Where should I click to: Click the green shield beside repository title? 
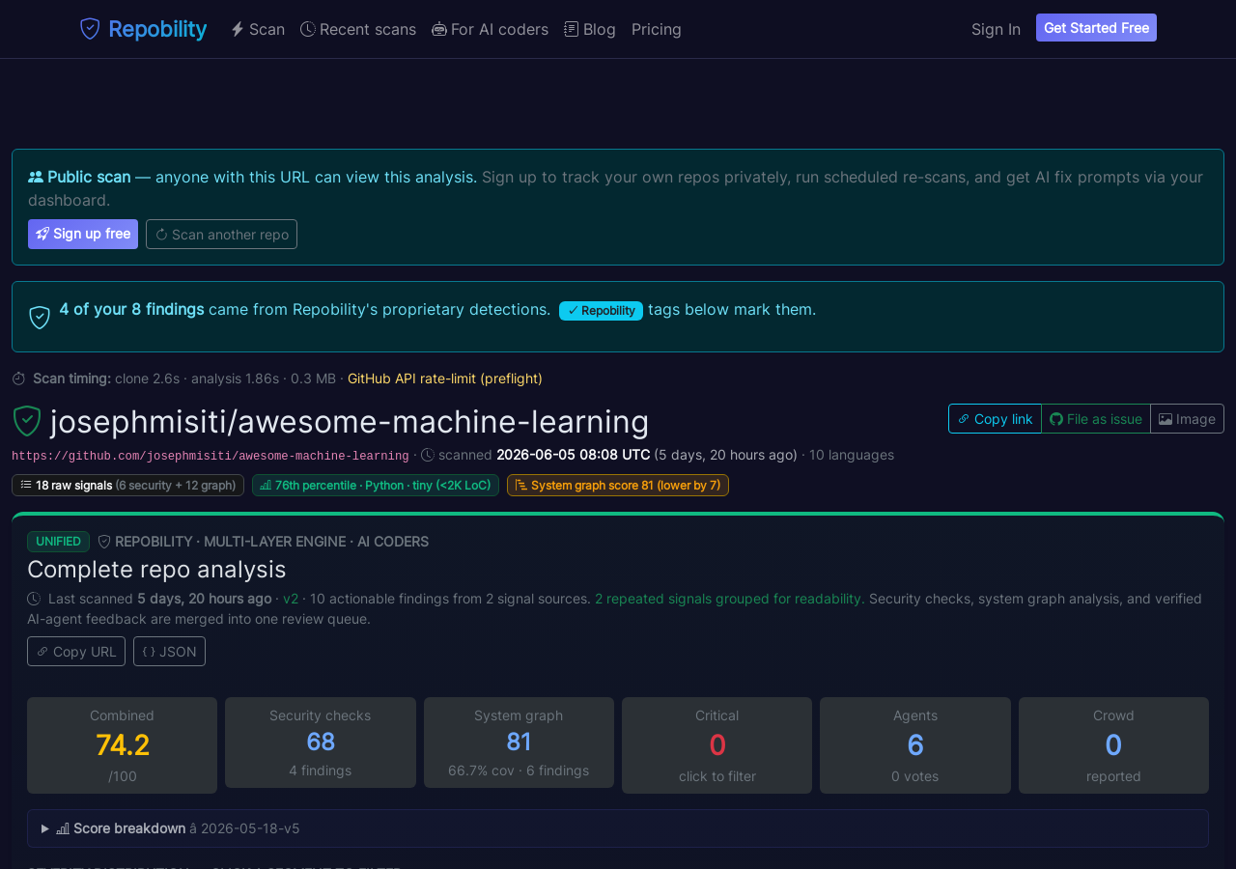(27, 421)
